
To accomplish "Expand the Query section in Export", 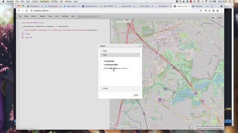I will click(x=120, y=88).
